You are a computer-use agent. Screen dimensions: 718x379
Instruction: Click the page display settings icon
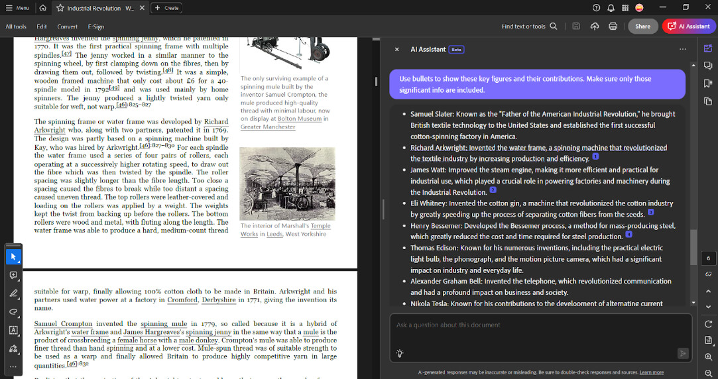pyautogui.click(x=708, y=340)
